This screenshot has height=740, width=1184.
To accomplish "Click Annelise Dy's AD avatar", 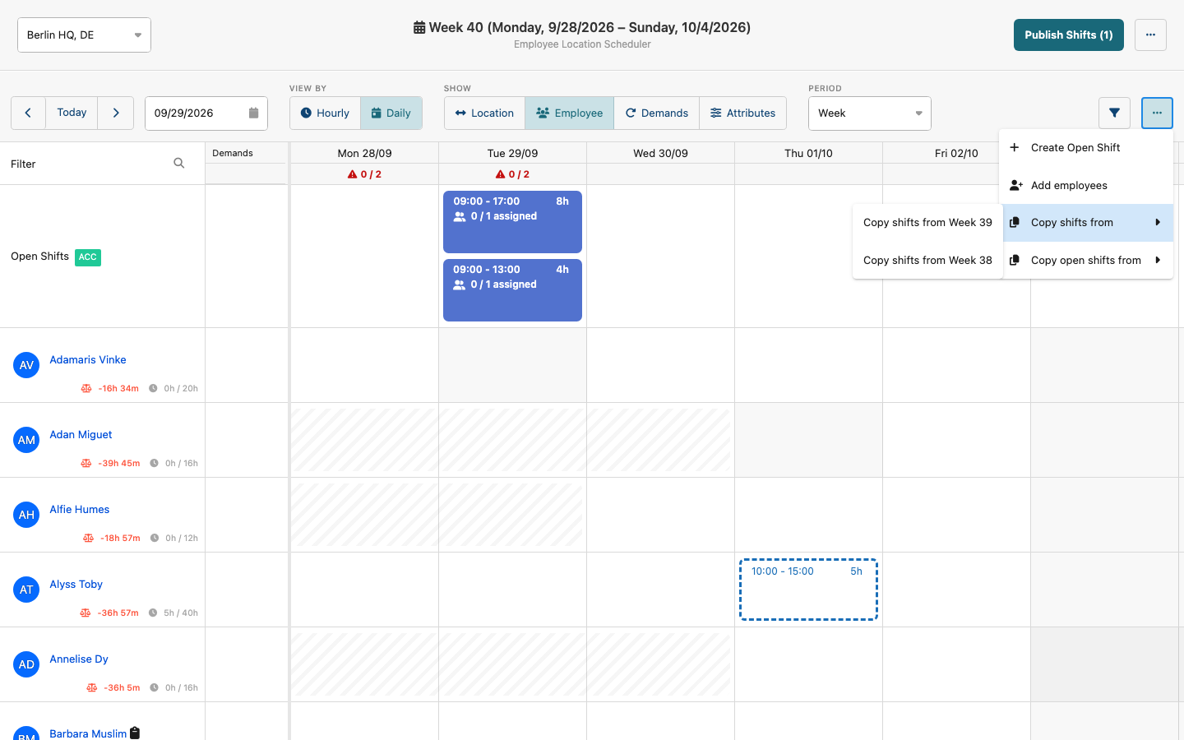I will [26, 664].
